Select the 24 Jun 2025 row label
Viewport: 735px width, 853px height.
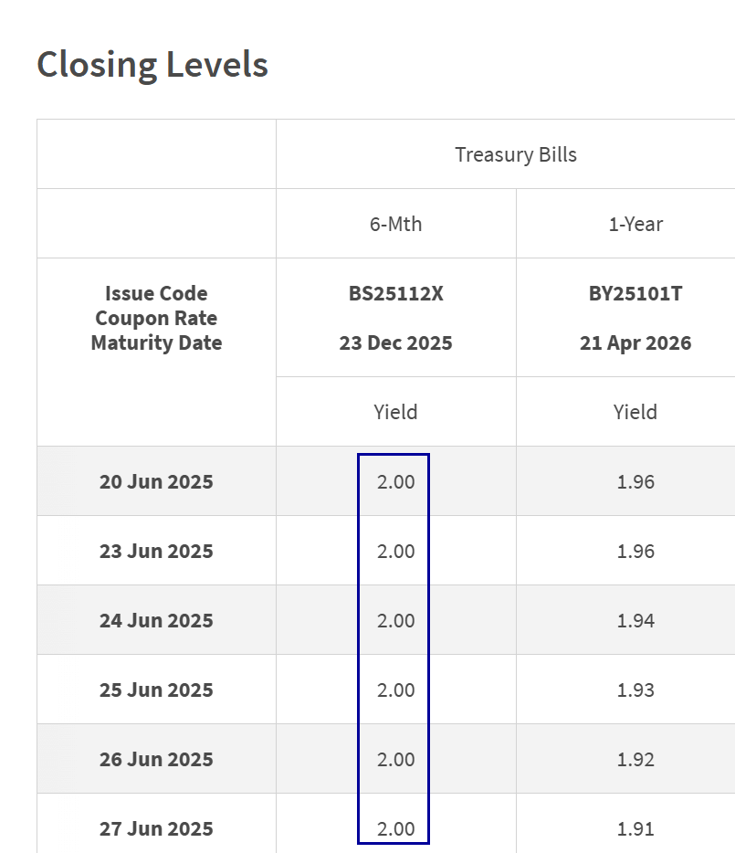click(x=156, y=620)
